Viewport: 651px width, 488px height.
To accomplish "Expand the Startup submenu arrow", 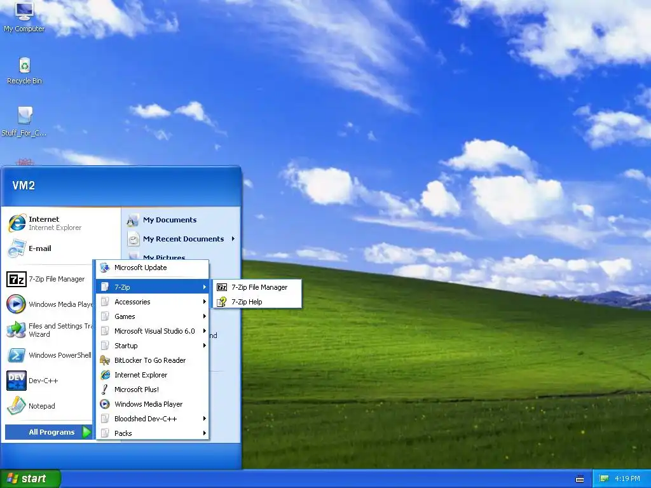I will click(x=204, y=346).
